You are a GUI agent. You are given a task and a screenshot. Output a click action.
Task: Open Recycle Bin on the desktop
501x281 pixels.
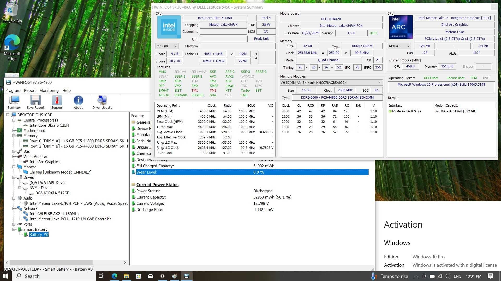pyautogui.click(x=12, y=13)
